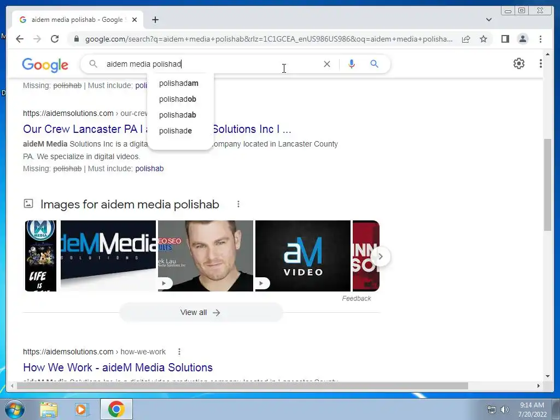
Task: Bookmark this tab with the star icon
Action: tap(483, 39)
